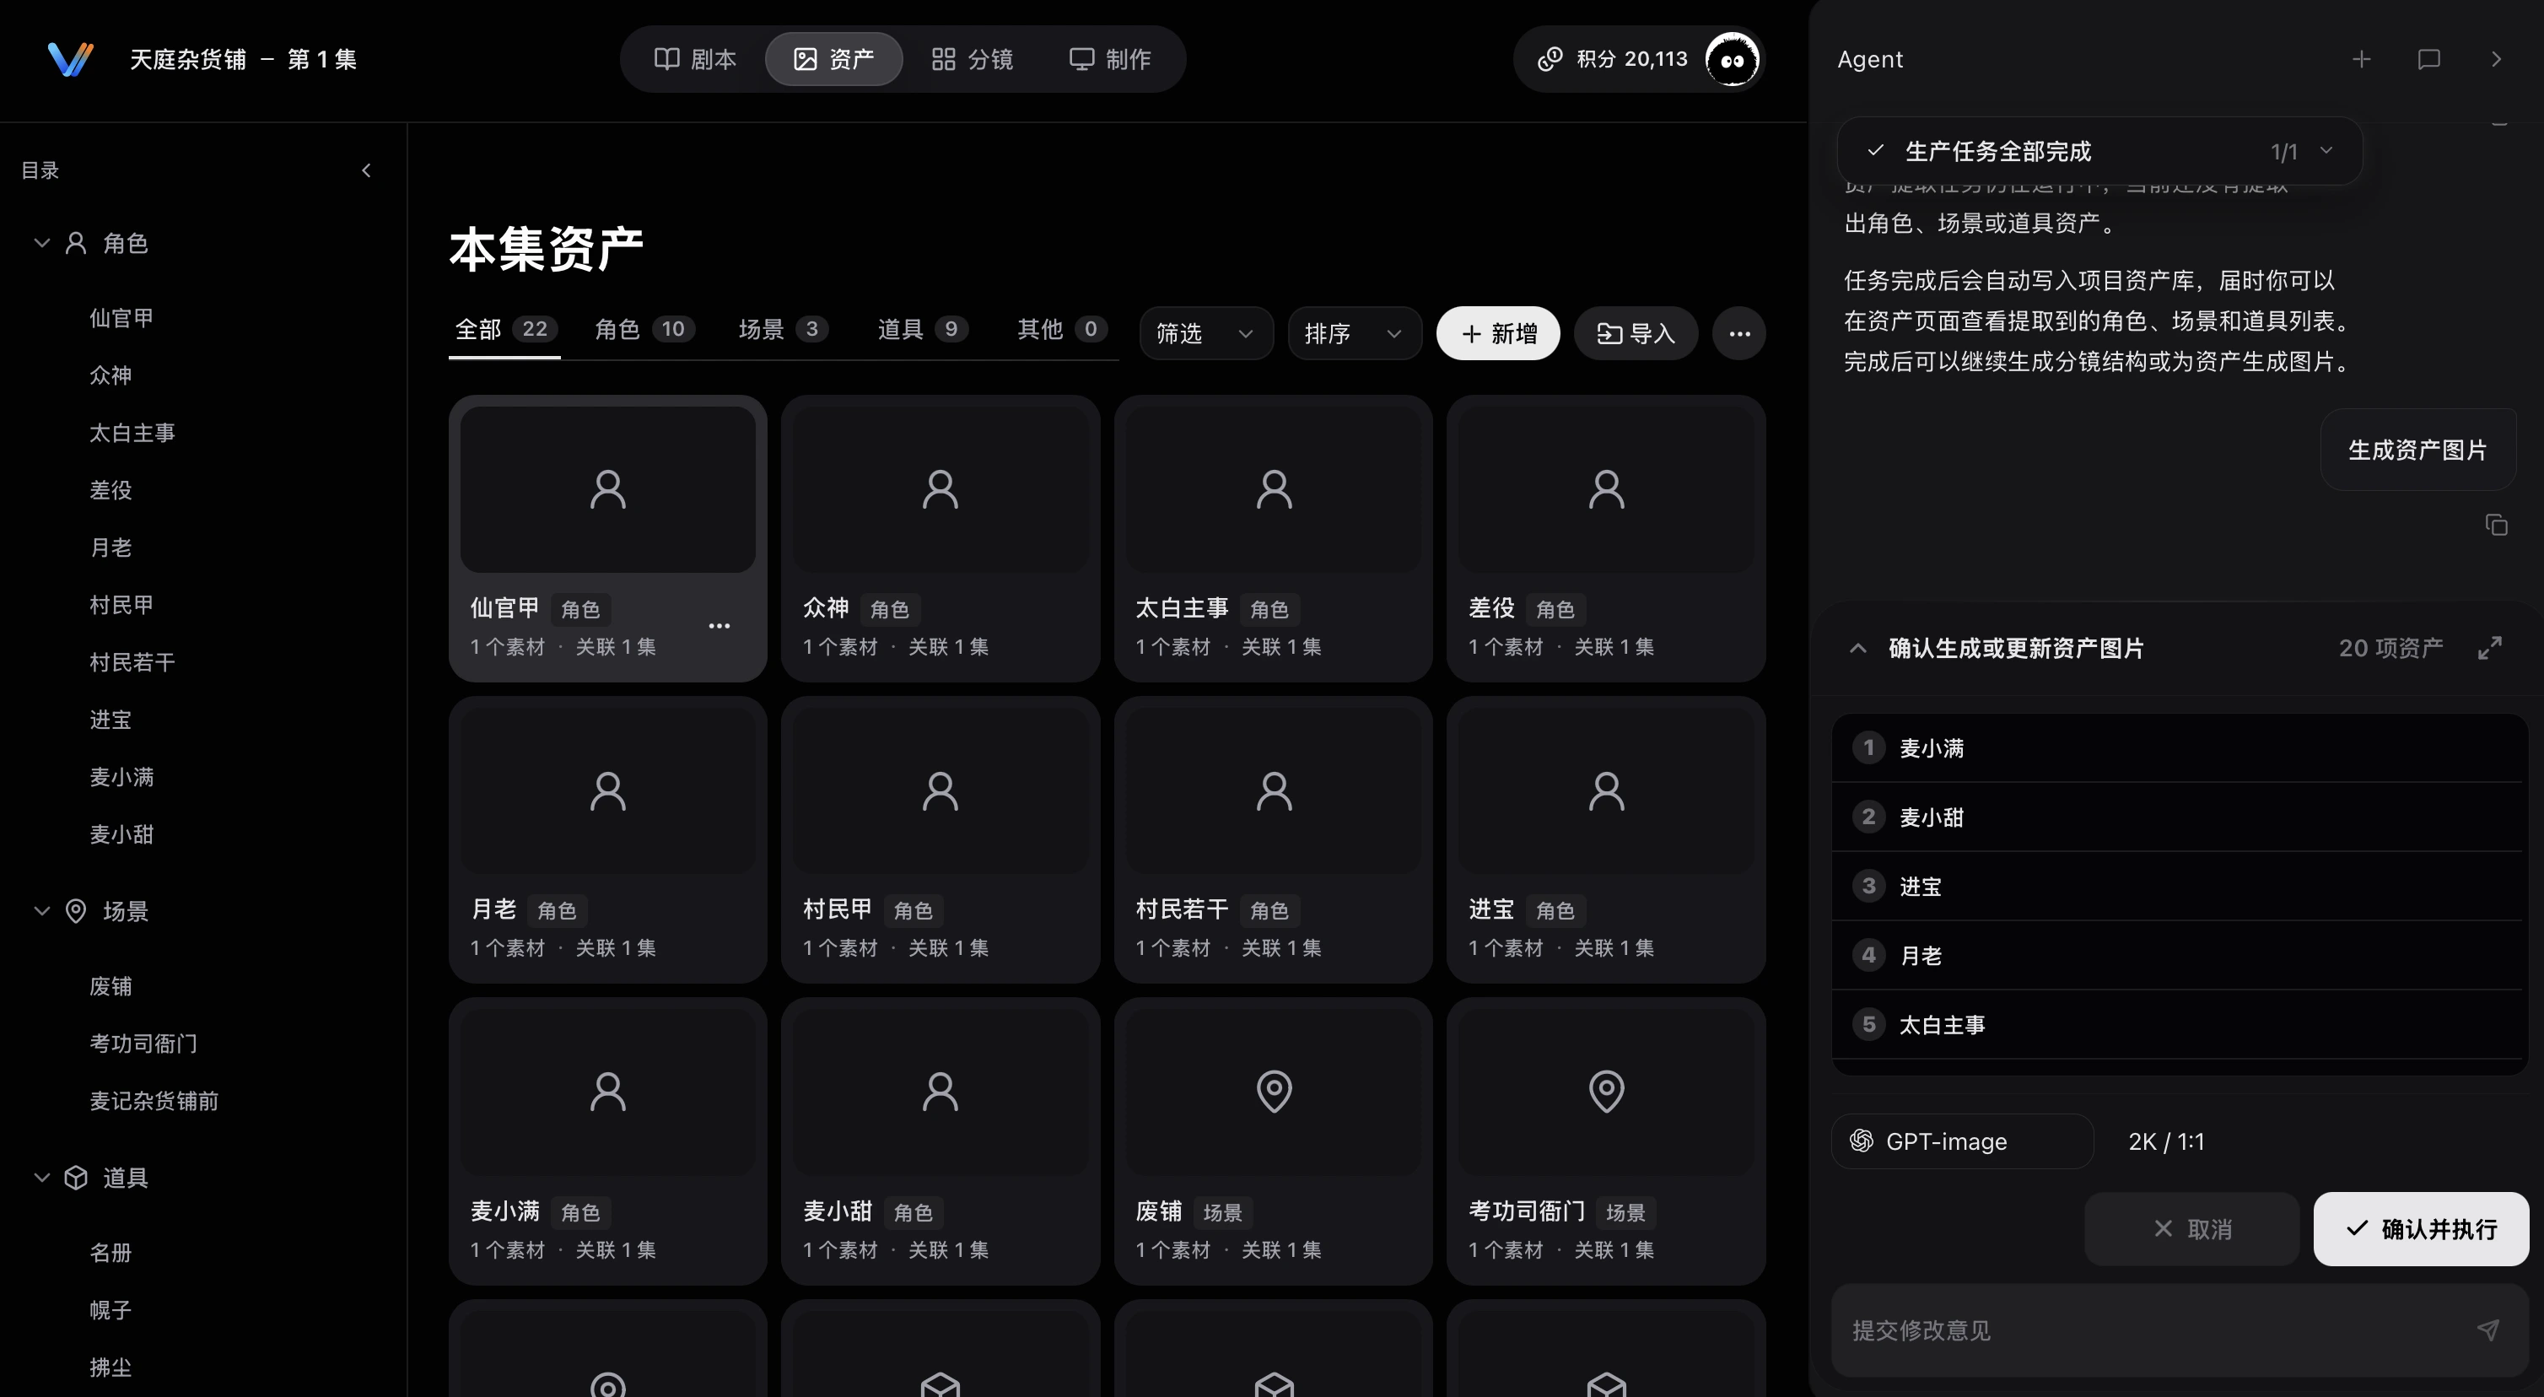Viewport: 2544px width, 1397px height.
Task: Select 废铺 in the sidebar tree
Action: point(110,986)
